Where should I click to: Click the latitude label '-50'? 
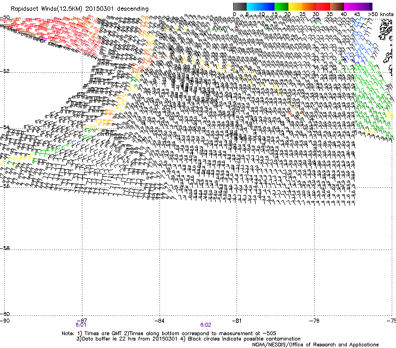pos(5,18)
